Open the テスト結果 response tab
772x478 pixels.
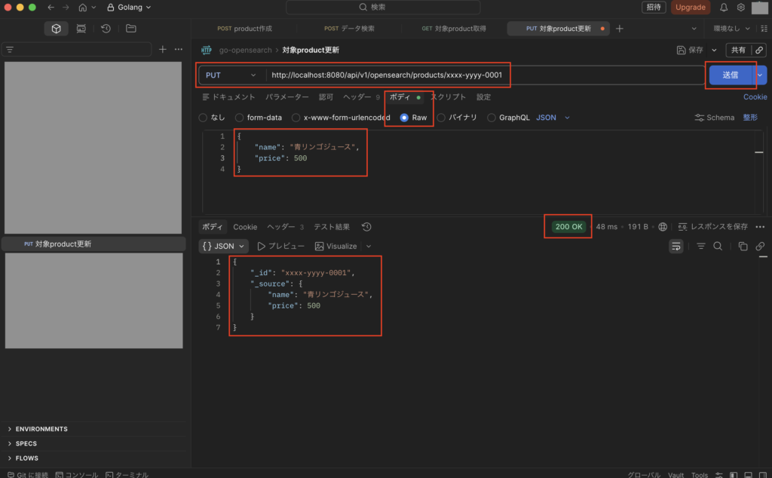click(x=332, y=227)
